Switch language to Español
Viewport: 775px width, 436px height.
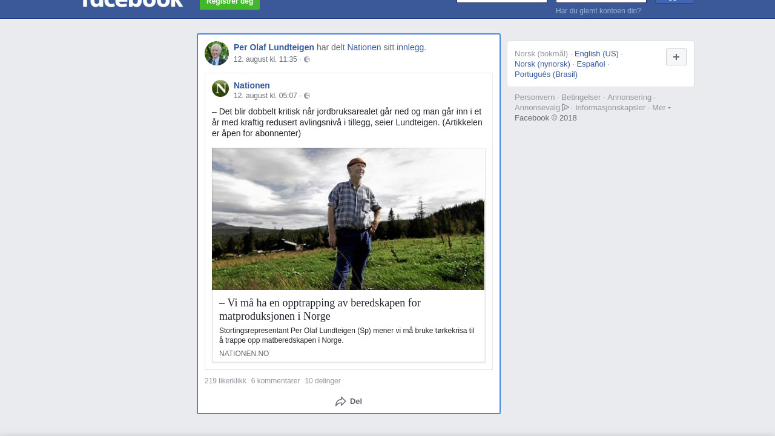(591, 64)
